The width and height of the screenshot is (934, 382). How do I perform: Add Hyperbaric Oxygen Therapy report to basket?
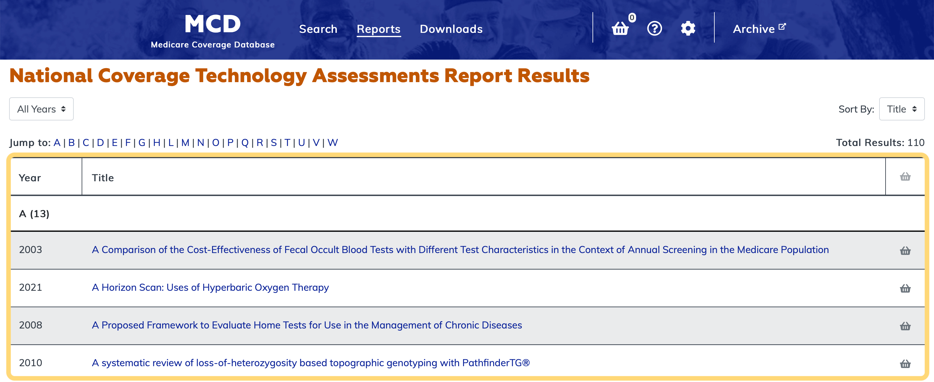point(905,288)
